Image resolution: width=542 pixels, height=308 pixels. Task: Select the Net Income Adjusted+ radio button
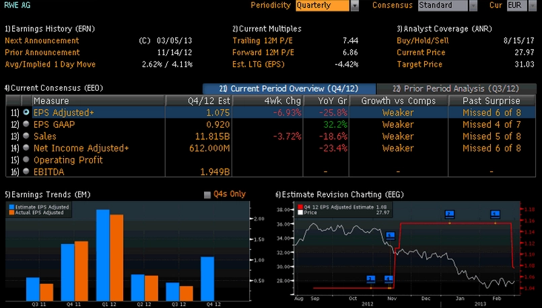point(26,148)
